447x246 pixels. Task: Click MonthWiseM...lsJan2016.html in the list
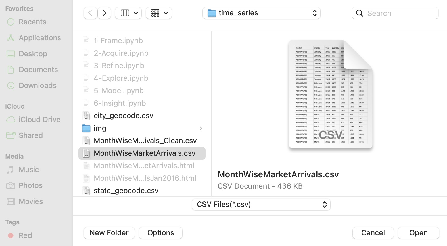[x=145, y=178]
